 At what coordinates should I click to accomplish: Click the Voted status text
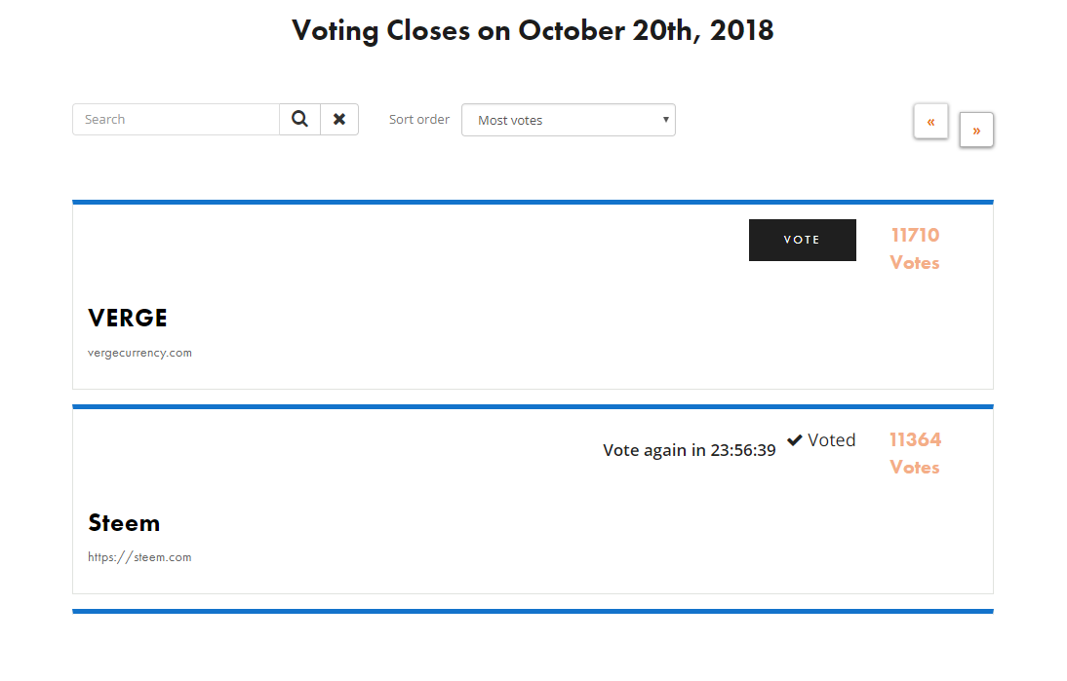[832, 440]
